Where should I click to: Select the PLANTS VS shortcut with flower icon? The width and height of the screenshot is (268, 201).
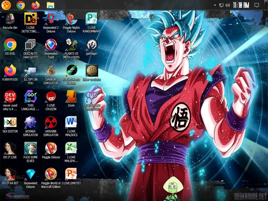[x=71, y=49]
